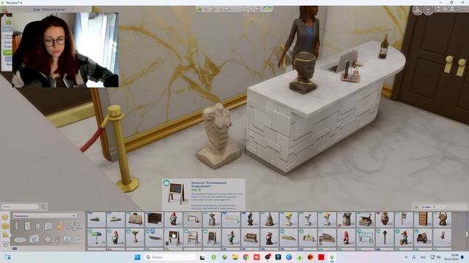Pick the orange wooden shelf thumbnail
This screenshot has width=469, height=263.
pos(423,219)
